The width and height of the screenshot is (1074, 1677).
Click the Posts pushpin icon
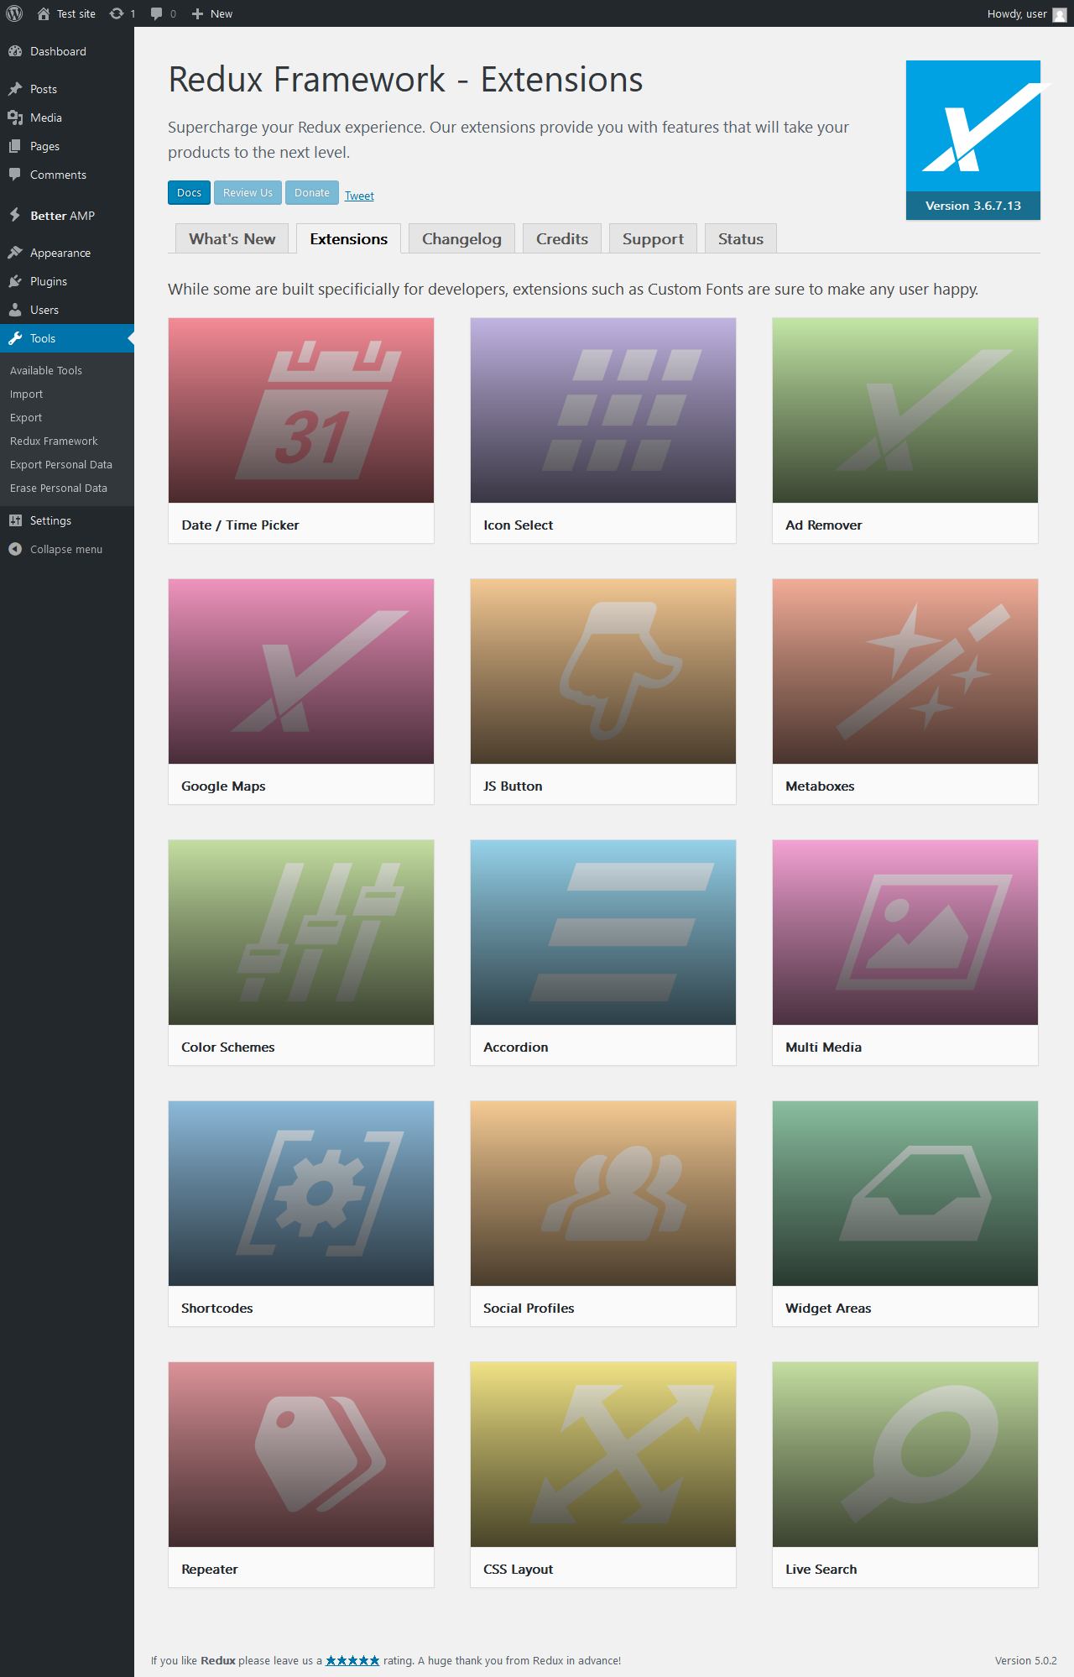(15, 89)
